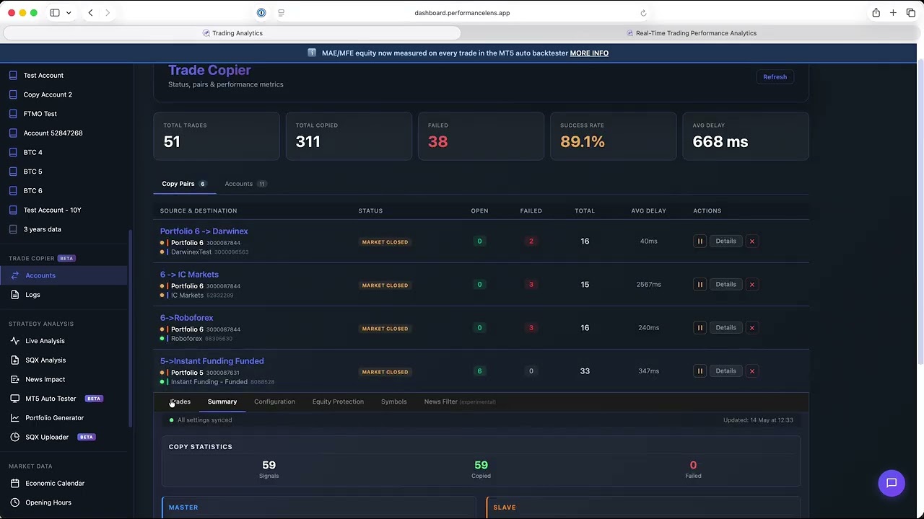Pause the 6 -> IC Markets pair
Viewport: 924px width, 519px height.
pyautogui.click(x=699, y=285)
